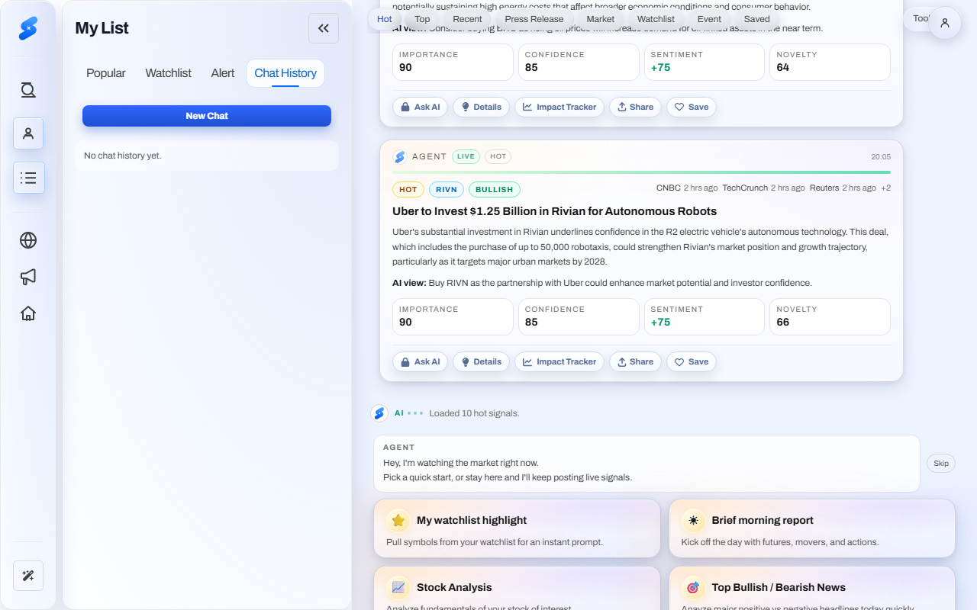Click the app logo in the sidebar
977x610 pixels.
pos(28,28)
